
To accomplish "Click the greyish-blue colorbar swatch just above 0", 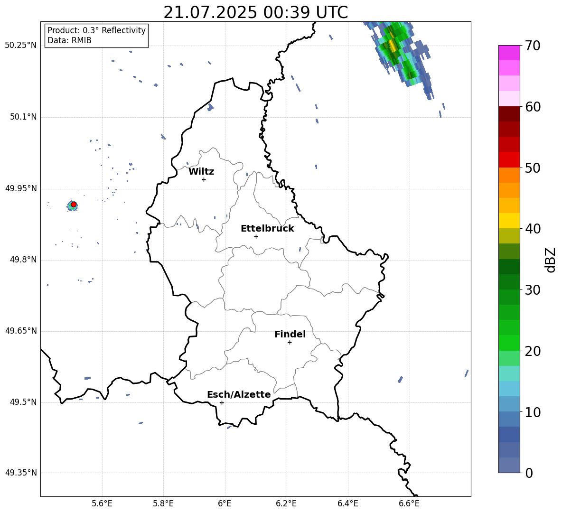I will [509, 465].
